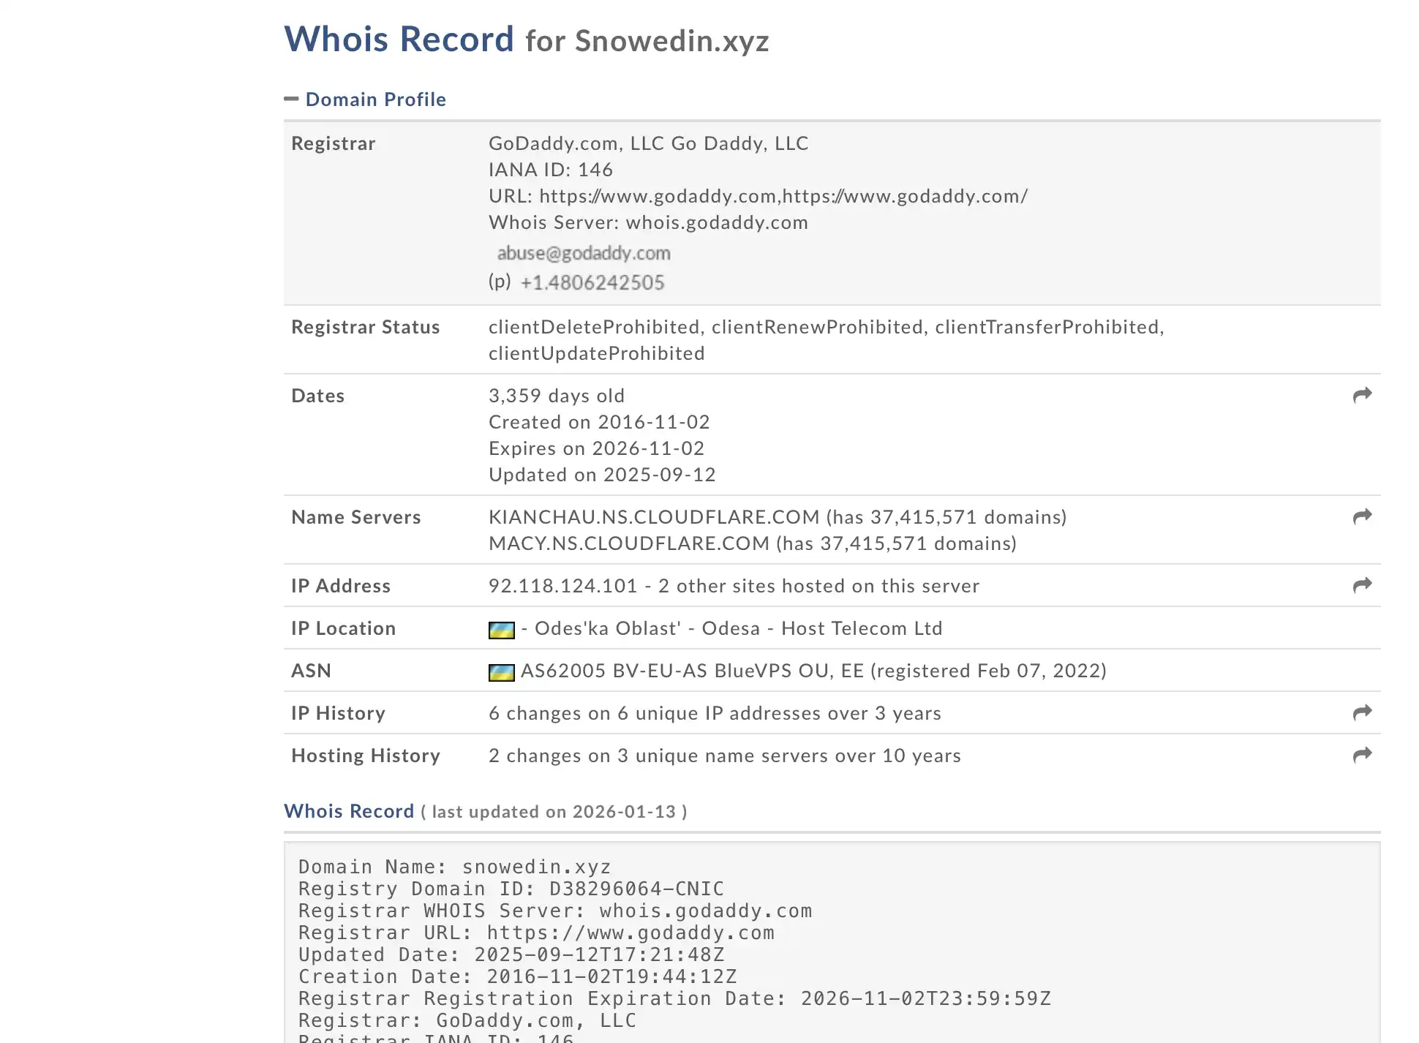The width and height of the screenshot is (1419, 1043).
Task: Click the 'Created on 2016-11-02' date text
Action: coord(599,422)
